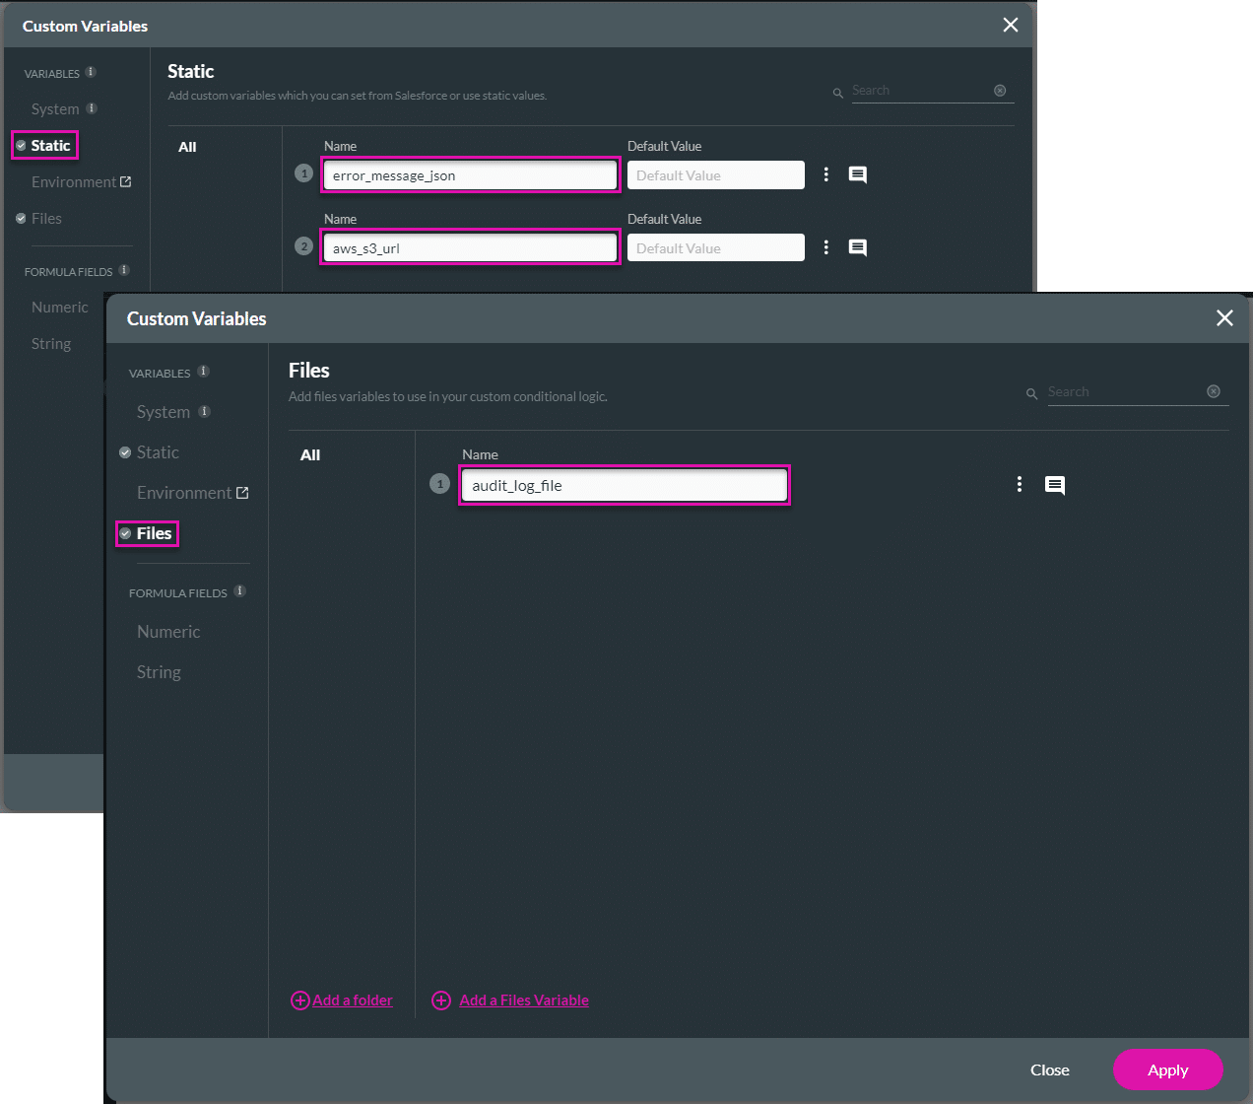Open String formula fields section
Screen dimensions: 1253x1104
pyautogui.click(x=159, y=672)
